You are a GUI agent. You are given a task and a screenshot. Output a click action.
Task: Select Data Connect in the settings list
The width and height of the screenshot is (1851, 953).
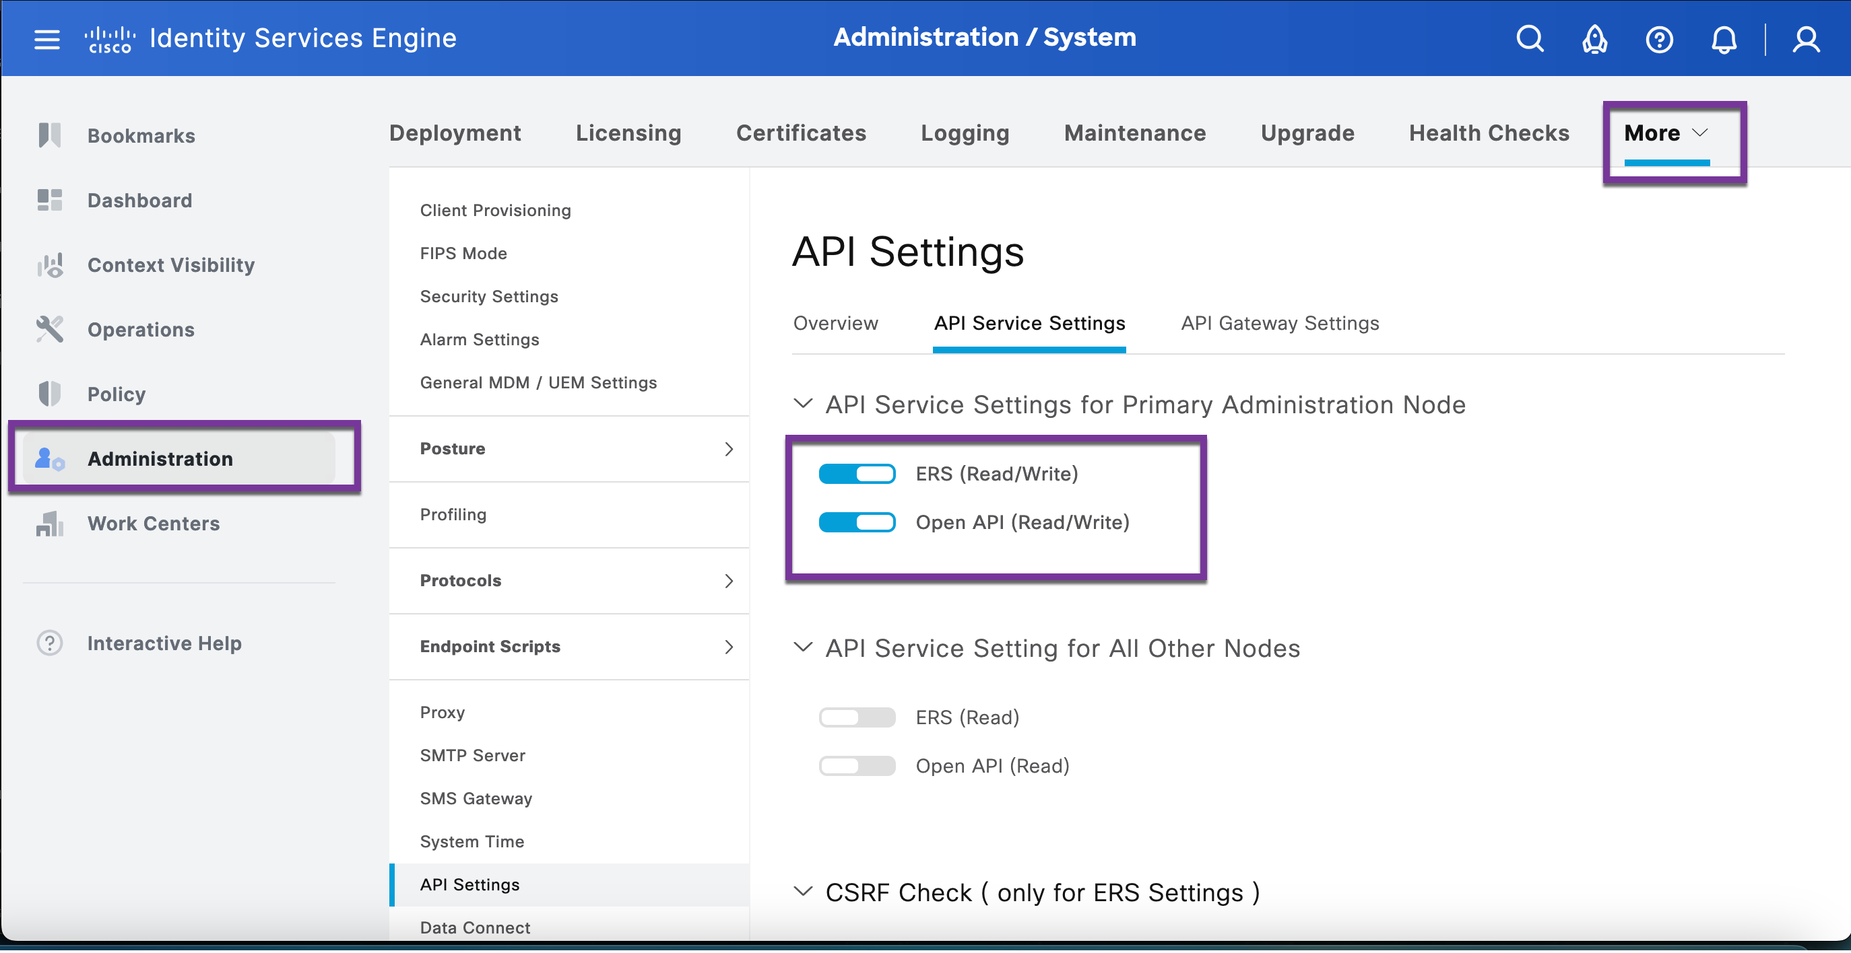click(x=474, y=927)
